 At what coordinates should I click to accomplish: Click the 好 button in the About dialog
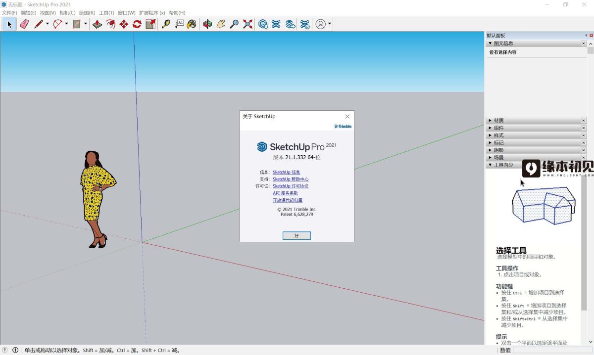297,236
